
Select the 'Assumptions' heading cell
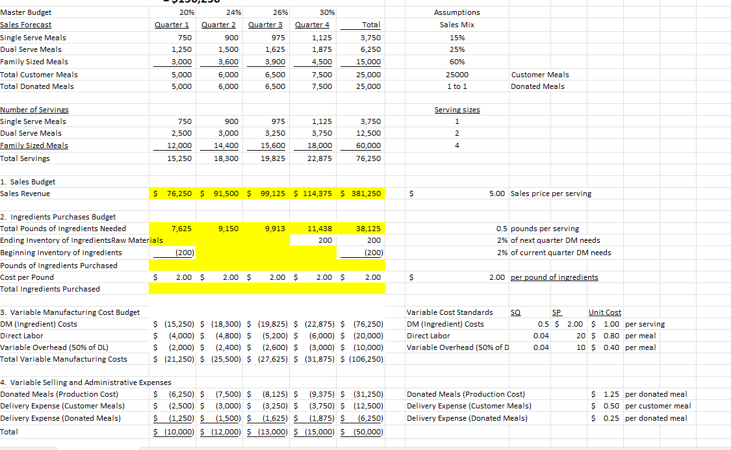pos(457,12)
